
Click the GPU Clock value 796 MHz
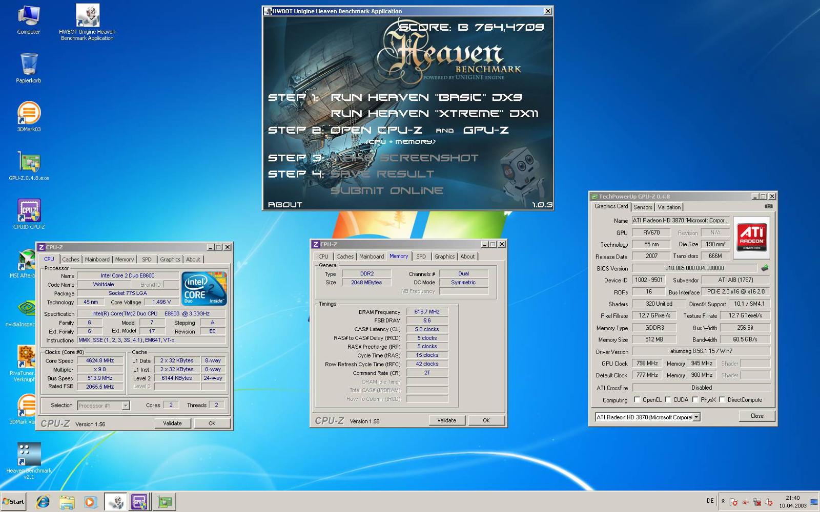click(648, 364)
